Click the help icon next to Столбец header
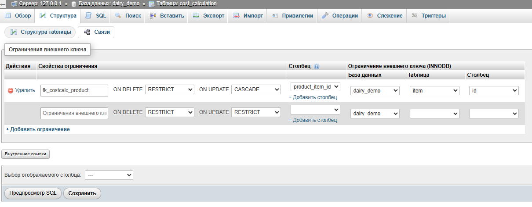This screenshot has width=532, height=207. coord(317,66)
